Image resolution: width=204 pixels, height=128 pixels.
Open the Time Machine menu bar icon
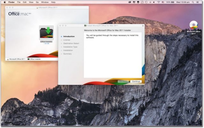pyautogui.click(x=146, y=2)
